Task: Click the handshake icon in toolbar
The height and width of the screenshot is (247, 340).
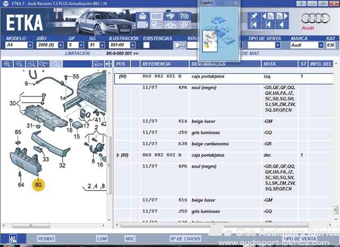Action: 171,16
